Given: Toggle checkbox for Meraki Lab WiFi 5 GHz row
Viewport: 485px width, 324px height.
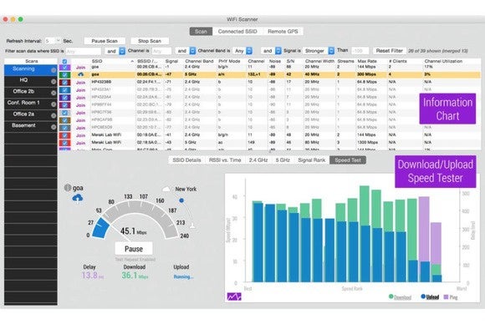Looking at the screenshot, I should pyautogui.click(x=65, y=143).
